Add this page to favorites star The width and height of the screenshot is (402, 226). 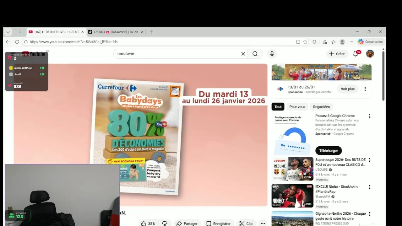coord(305,42)
